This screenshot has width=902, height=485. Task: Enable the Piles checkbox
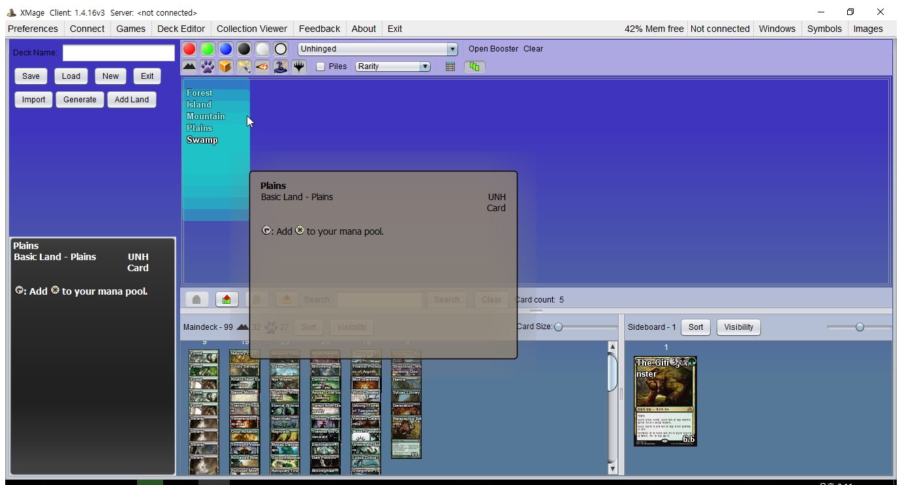320,66
